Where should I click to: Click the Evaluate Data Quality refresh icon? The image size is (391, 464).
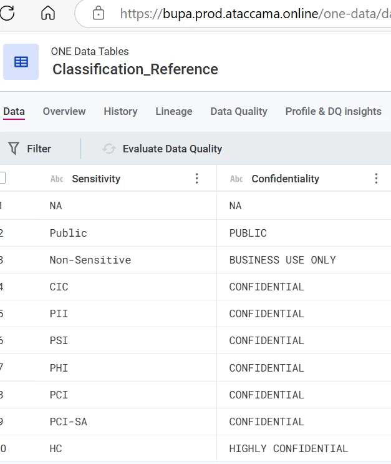(x=109, y=149)
